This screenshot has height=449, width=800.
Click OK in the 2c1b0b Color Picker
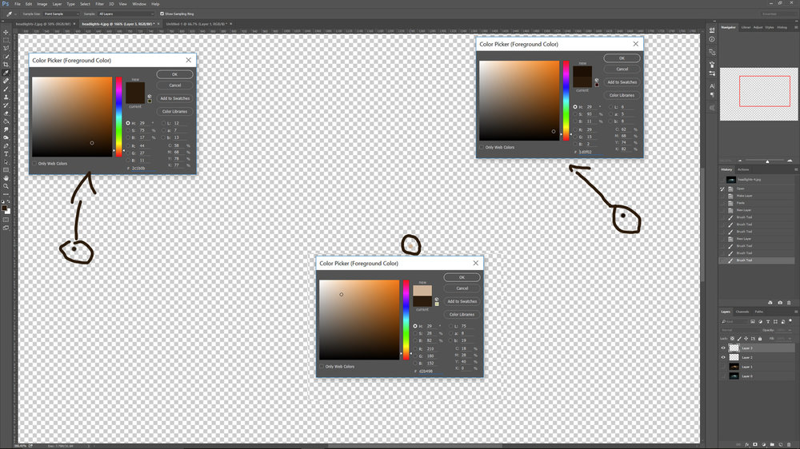tap(174, 74)
